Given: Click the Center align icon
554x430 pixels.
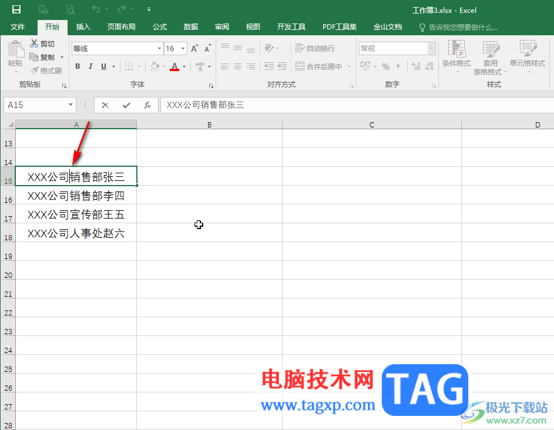Looking at the screenshot, I should coord(238,66).
